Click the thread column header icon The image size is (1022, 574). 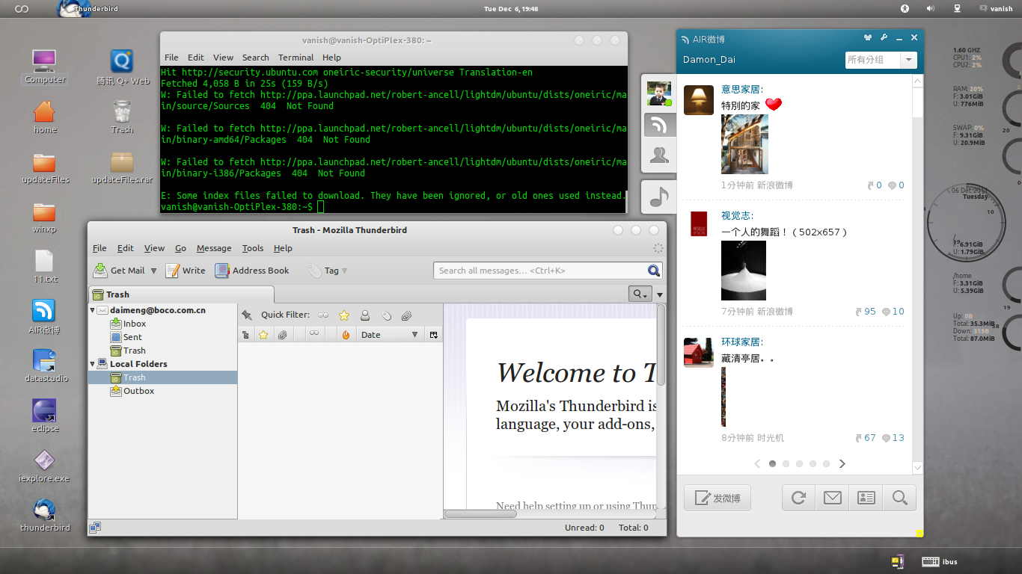click(246, 335)
